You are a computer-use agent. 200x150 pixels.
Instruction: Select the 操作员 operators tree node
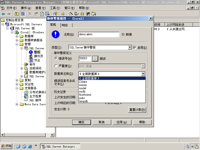(38, 56)
